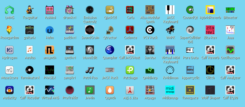Open the LMMS application icon
245x107 pixels.
pyautogui.click(x=9, y=10)
